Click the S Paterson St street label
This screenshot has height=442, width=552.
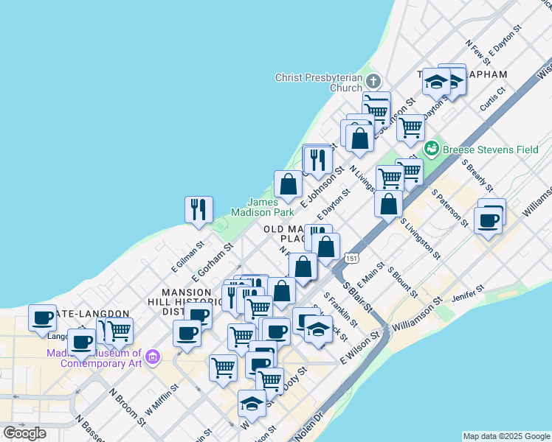point(450,208)
